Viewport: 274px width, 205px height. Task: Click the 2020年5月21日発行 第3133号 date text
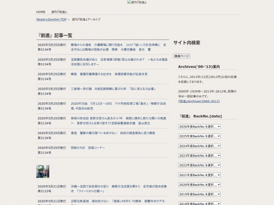tap(52, 189)
